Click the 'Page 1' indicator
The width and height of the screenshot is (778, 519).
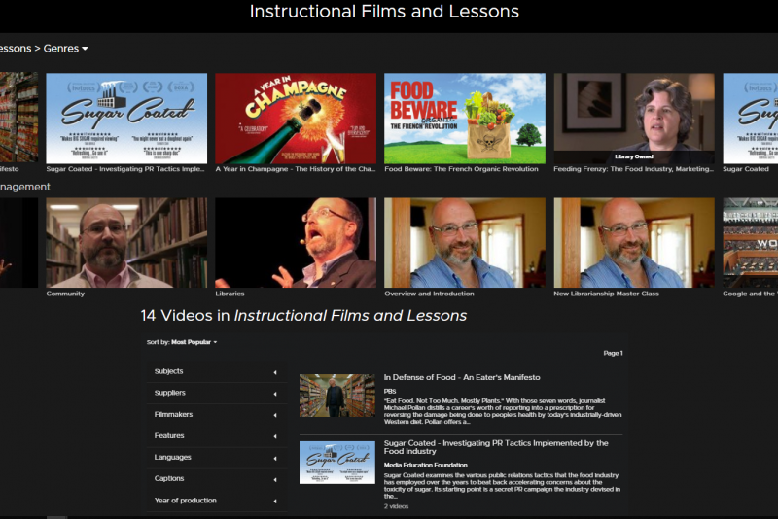(x=614, y=353)
